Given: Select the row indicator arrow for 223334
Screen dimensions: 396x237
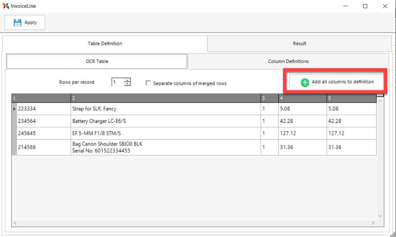Looking at the screenshot, I should (14, 109).
